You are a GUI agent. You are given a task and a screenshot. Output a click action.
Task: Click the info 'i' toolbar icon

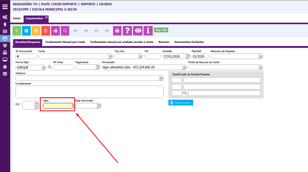pyautogui.click(x=148, y=31)
